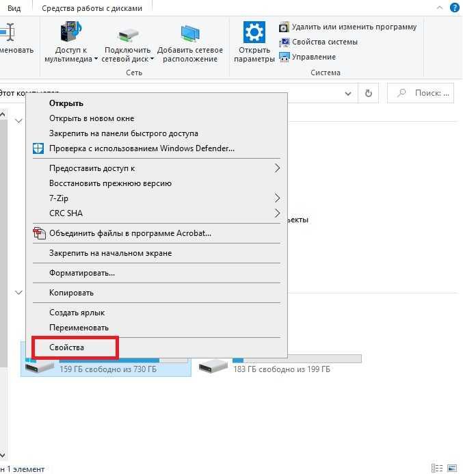
Task: Click Add network location (Добавить сетевое расположение) icon
Action: tap(190, 34)
